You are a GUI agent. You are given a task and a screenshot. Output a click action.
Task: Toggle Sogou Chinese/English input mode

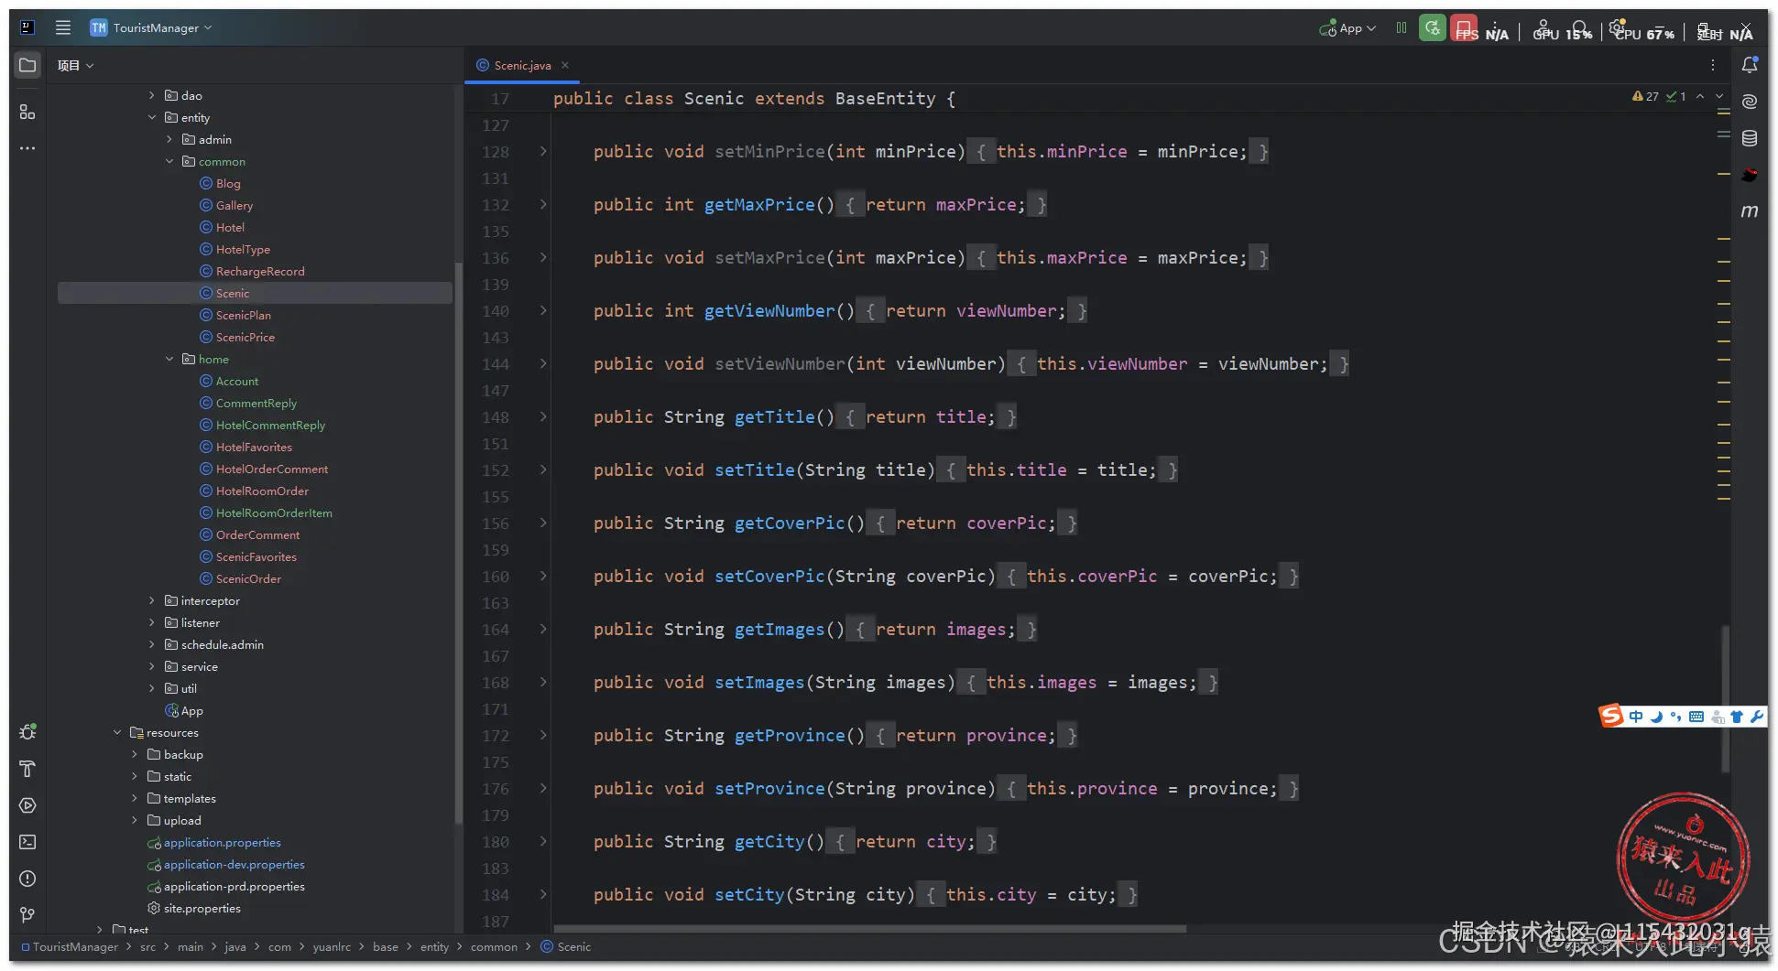pyautogui.click(x=1636, y=717)
